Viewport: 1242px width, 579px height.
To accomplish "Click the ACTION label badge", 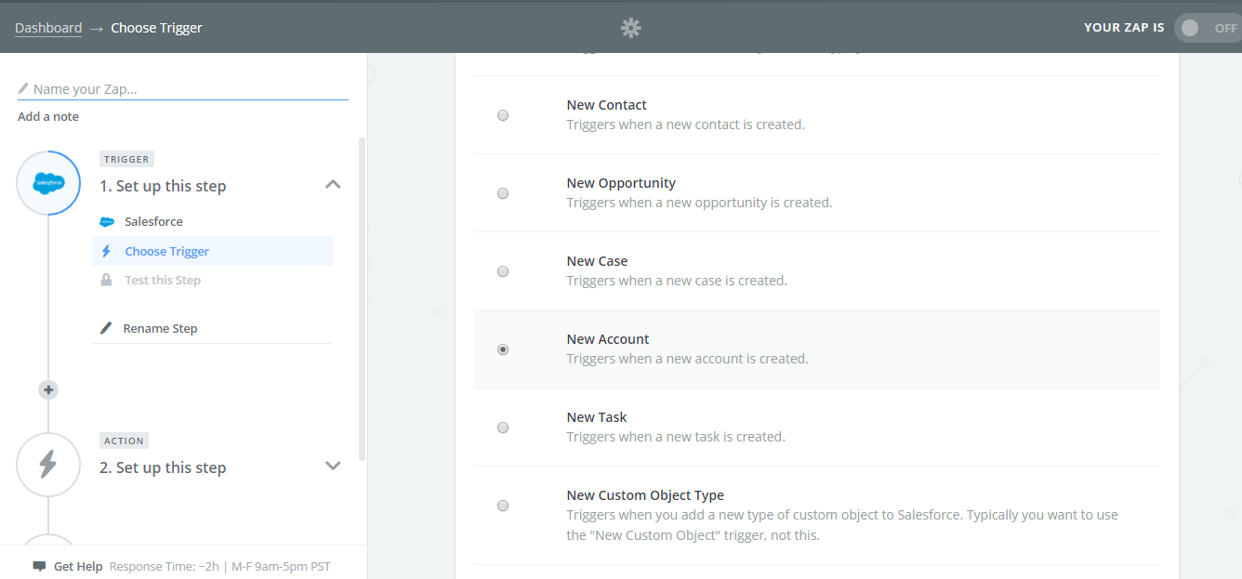I will pyautogui.click(x=125, y=441).
